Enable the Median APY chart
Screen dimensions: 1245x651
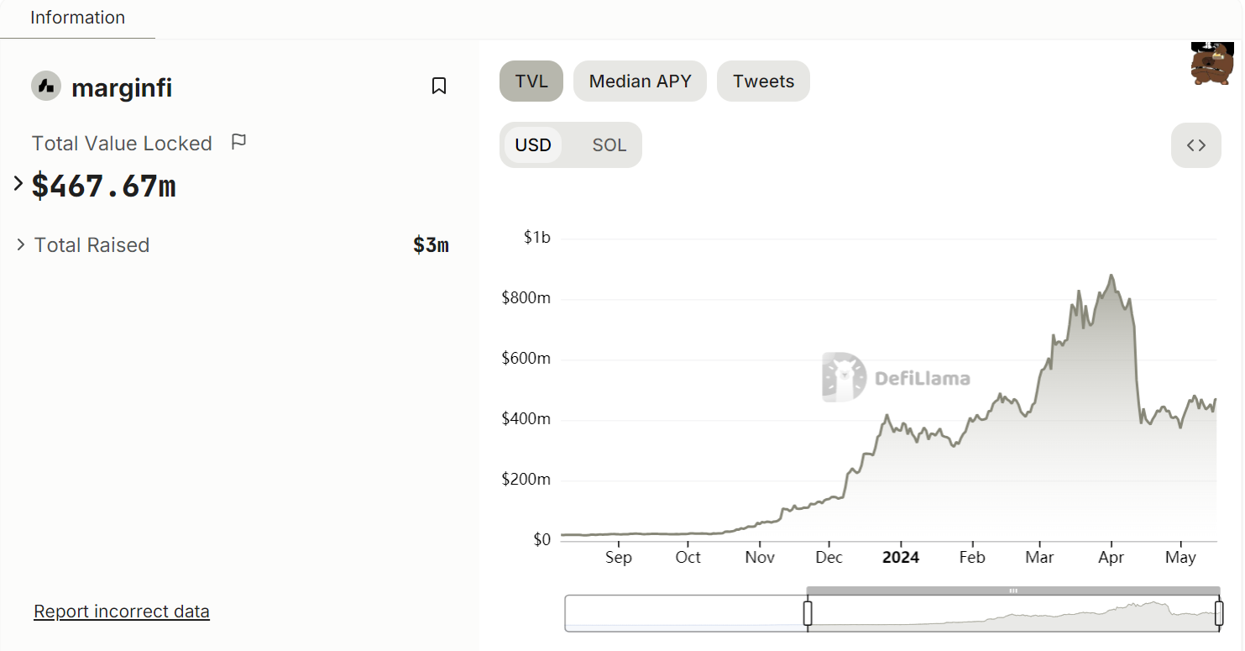[x=640, y=81]
